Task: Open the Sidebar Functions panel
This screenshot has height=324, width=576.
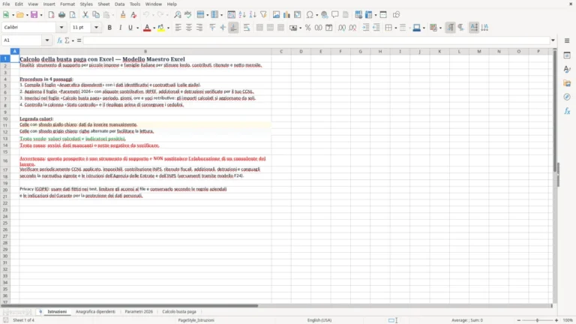Action: click(x=567, y=111)
